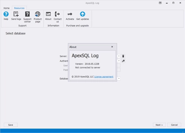Click the 'Support' group label

click(23, 25)
